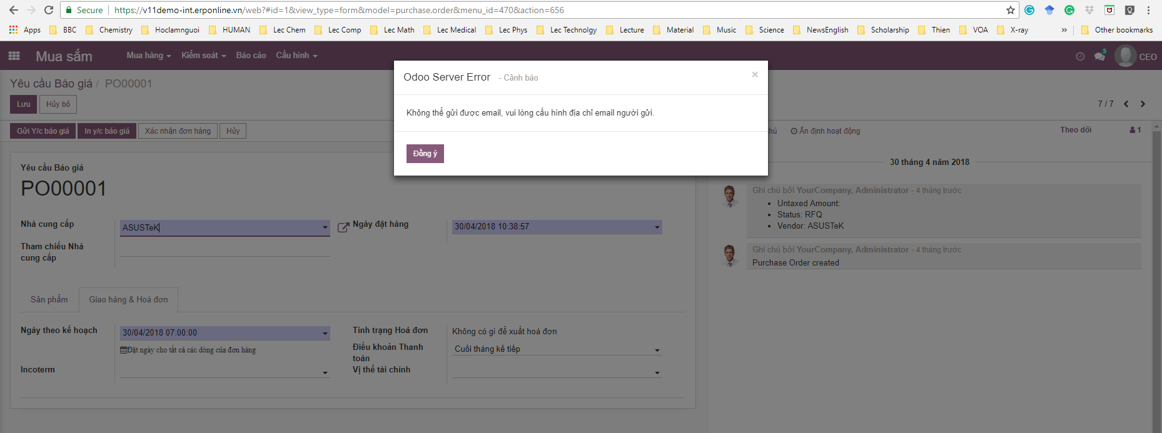
Task: Open the Odoo apps grid menu
Action: [14, 56]
